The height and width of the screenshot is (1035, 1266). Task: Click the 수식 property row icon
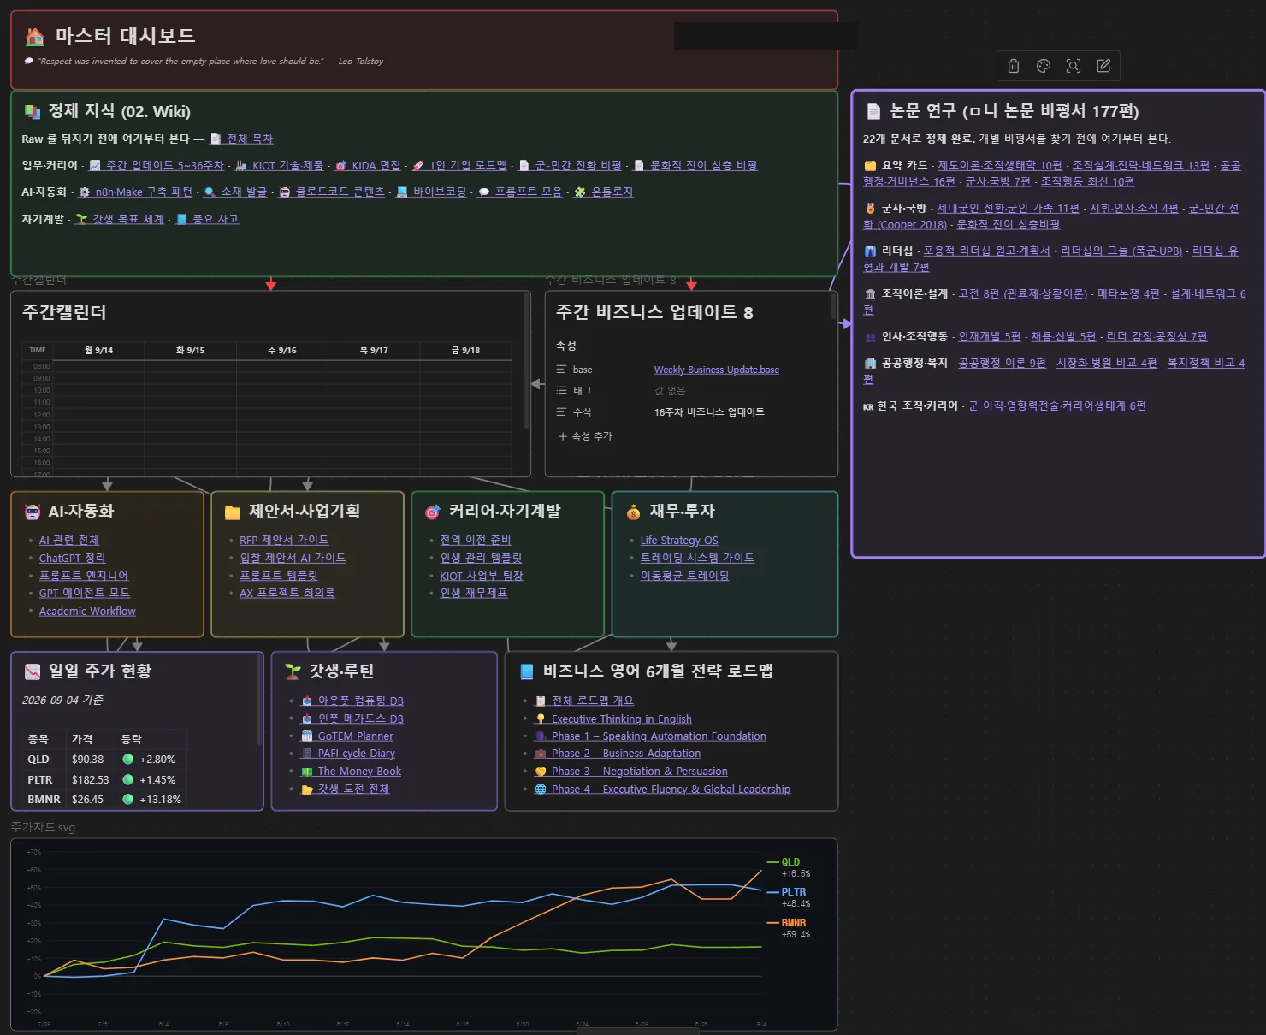click(562, 412)
